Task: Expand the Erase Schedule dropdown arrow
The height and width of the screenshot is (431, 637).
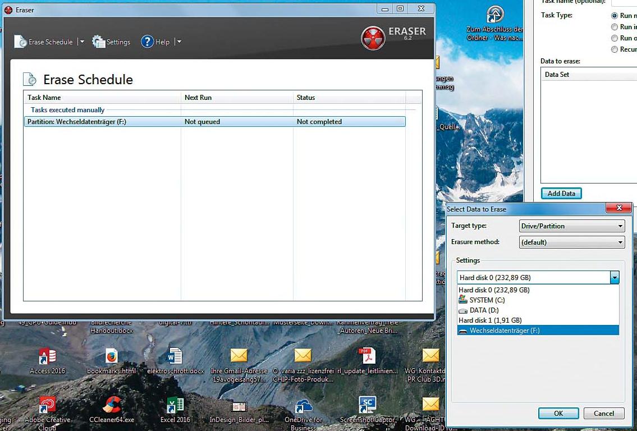Action: tap(81, 42)
